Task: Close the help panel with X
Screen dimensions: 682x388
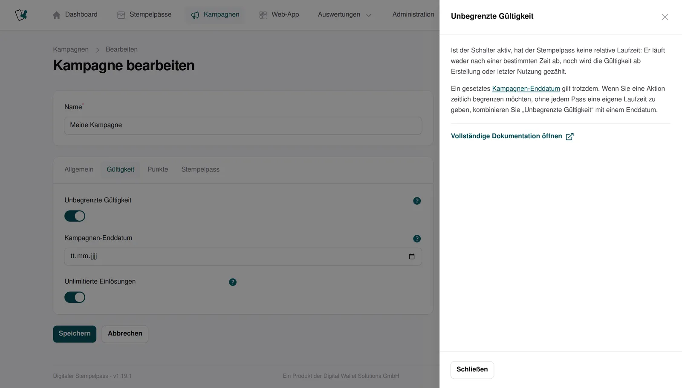Action: 665,17
